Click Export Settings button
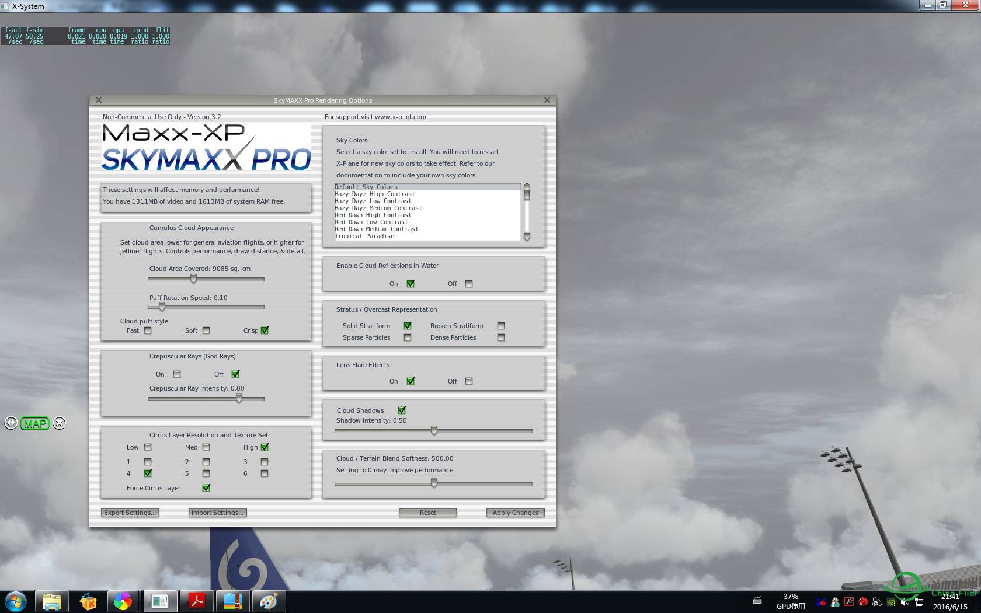Viewport: 981px width, 613px height. tap(130, 513)
